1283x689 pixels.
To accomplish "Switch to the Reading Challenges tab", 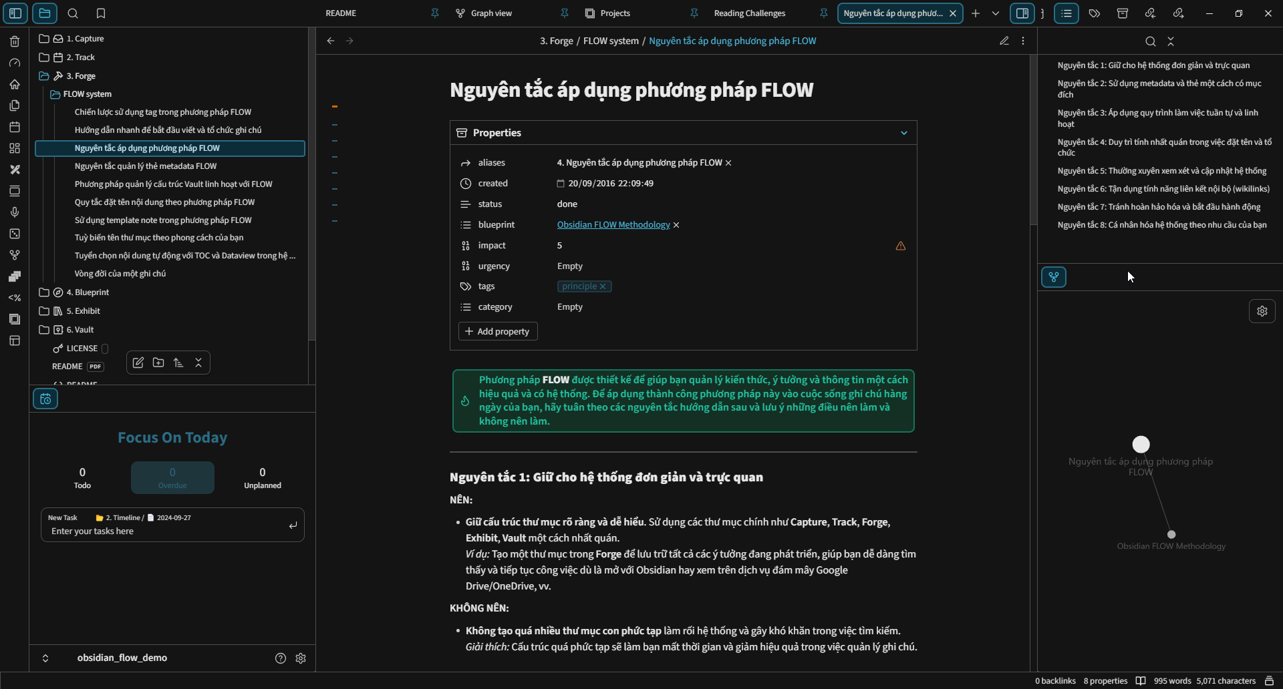I will point(749,13).
